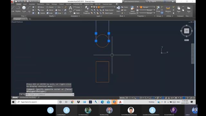This screenshot has width=206, height=116.
Task: Click the ViewCube top face
Action: [187, 31]
